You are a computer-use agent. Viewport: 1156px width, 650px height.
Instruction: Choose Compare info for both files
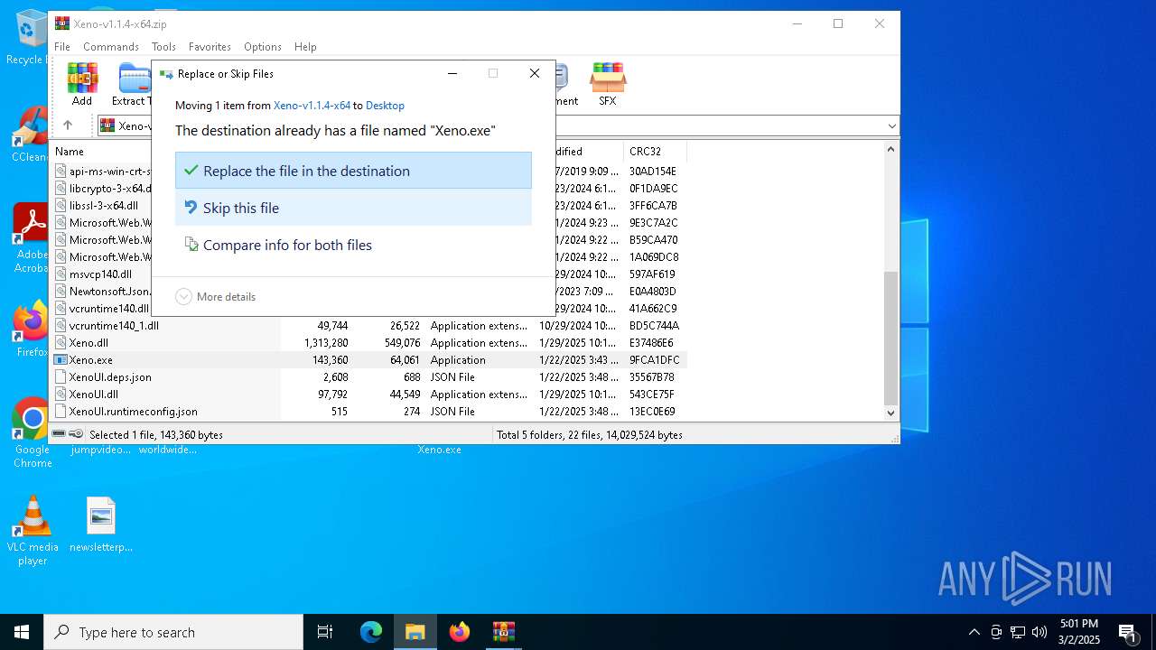pyautogui.click(x=353, y=245)
